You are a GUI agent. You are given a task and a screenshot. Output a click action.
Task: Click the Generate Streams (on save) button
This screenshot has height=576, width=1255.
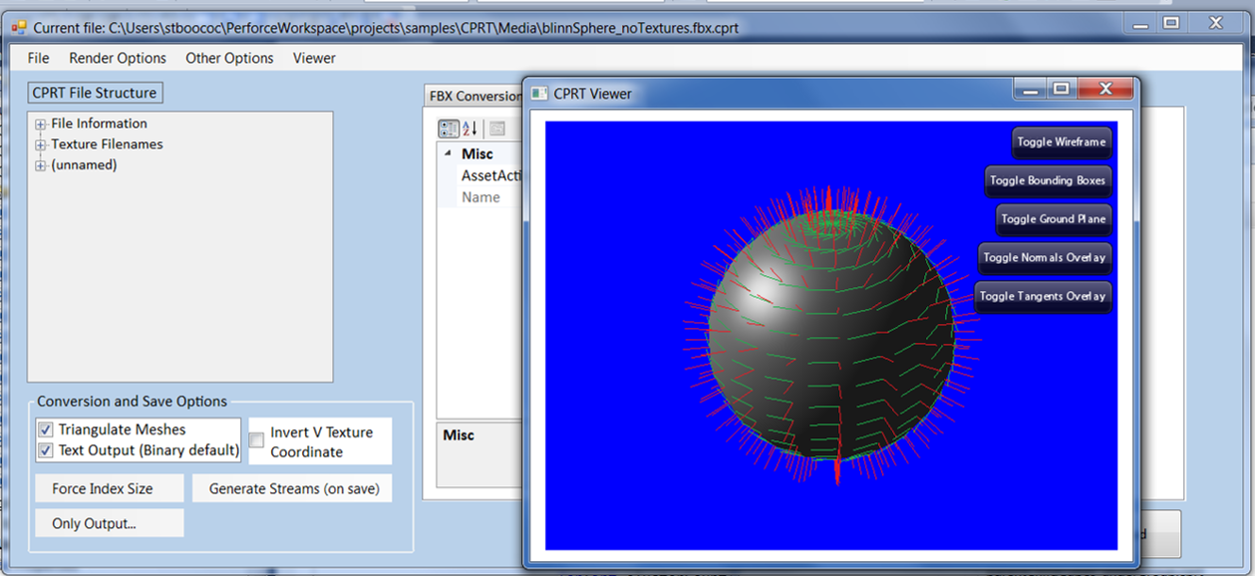coord(293,488)
